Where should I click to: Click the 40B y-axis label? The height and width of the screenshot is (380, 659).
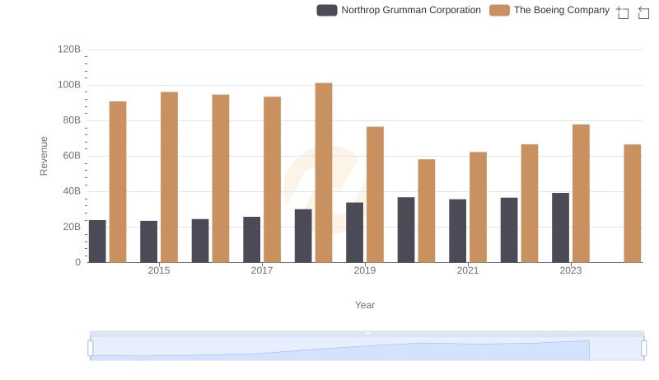(72, 191)
